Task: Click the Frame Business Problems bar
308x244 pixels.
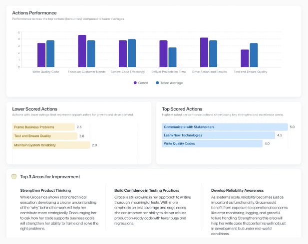Action: [x=43, y=127]
